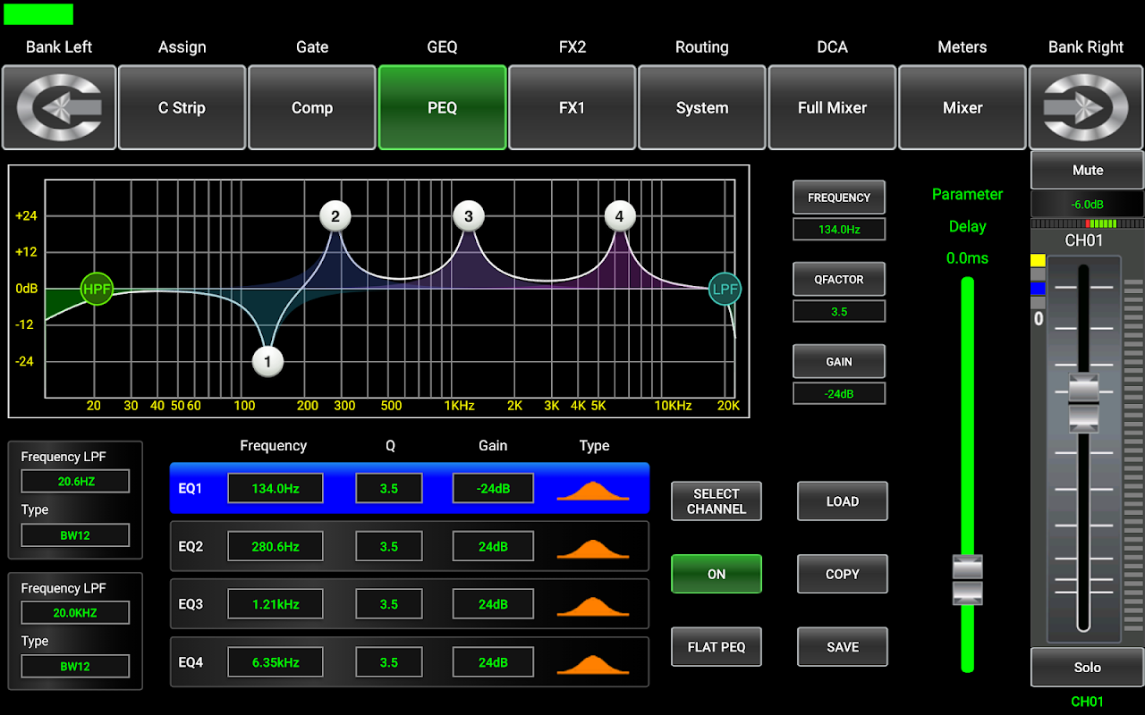Open the lower BW12 filter type selector
The image size is (1145, 715).
point(75,667)
